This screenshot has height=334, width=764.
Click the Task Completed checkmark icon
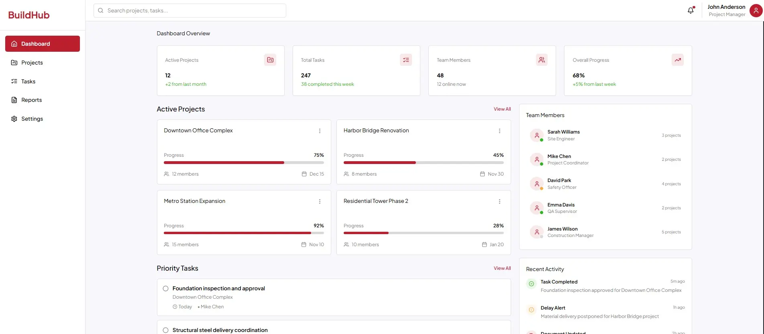pos(531,284)
